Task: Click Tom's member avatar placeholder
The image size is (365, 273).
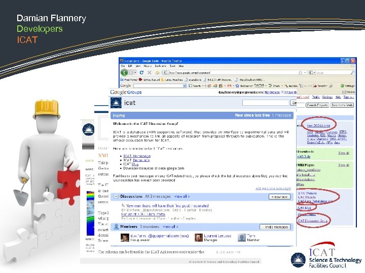Action: coord(242,238)
